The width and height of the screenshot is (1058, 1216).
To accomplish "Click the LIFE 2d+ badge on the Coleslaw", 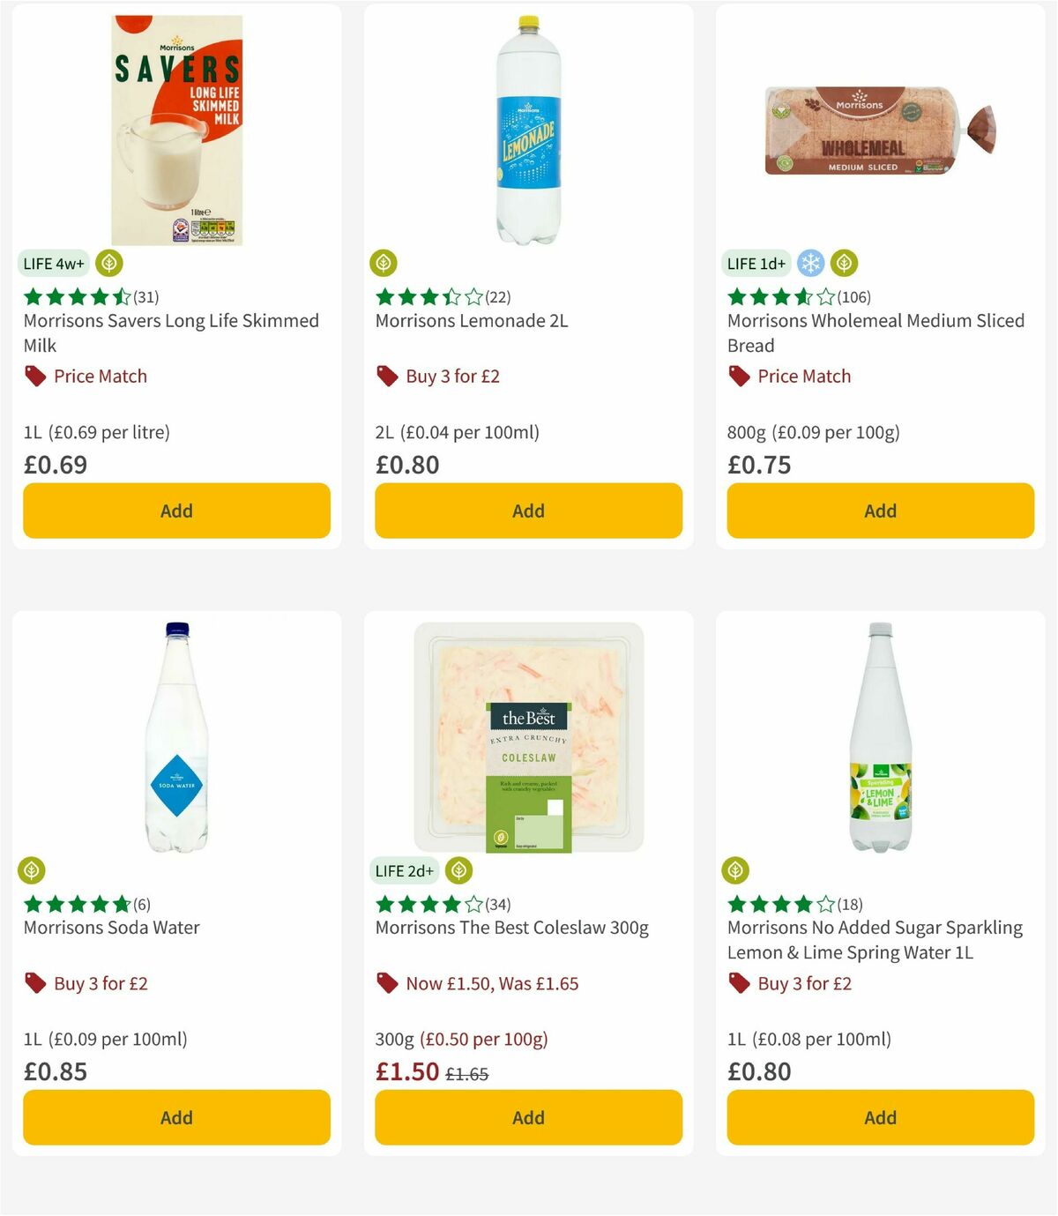I will 404,870.
